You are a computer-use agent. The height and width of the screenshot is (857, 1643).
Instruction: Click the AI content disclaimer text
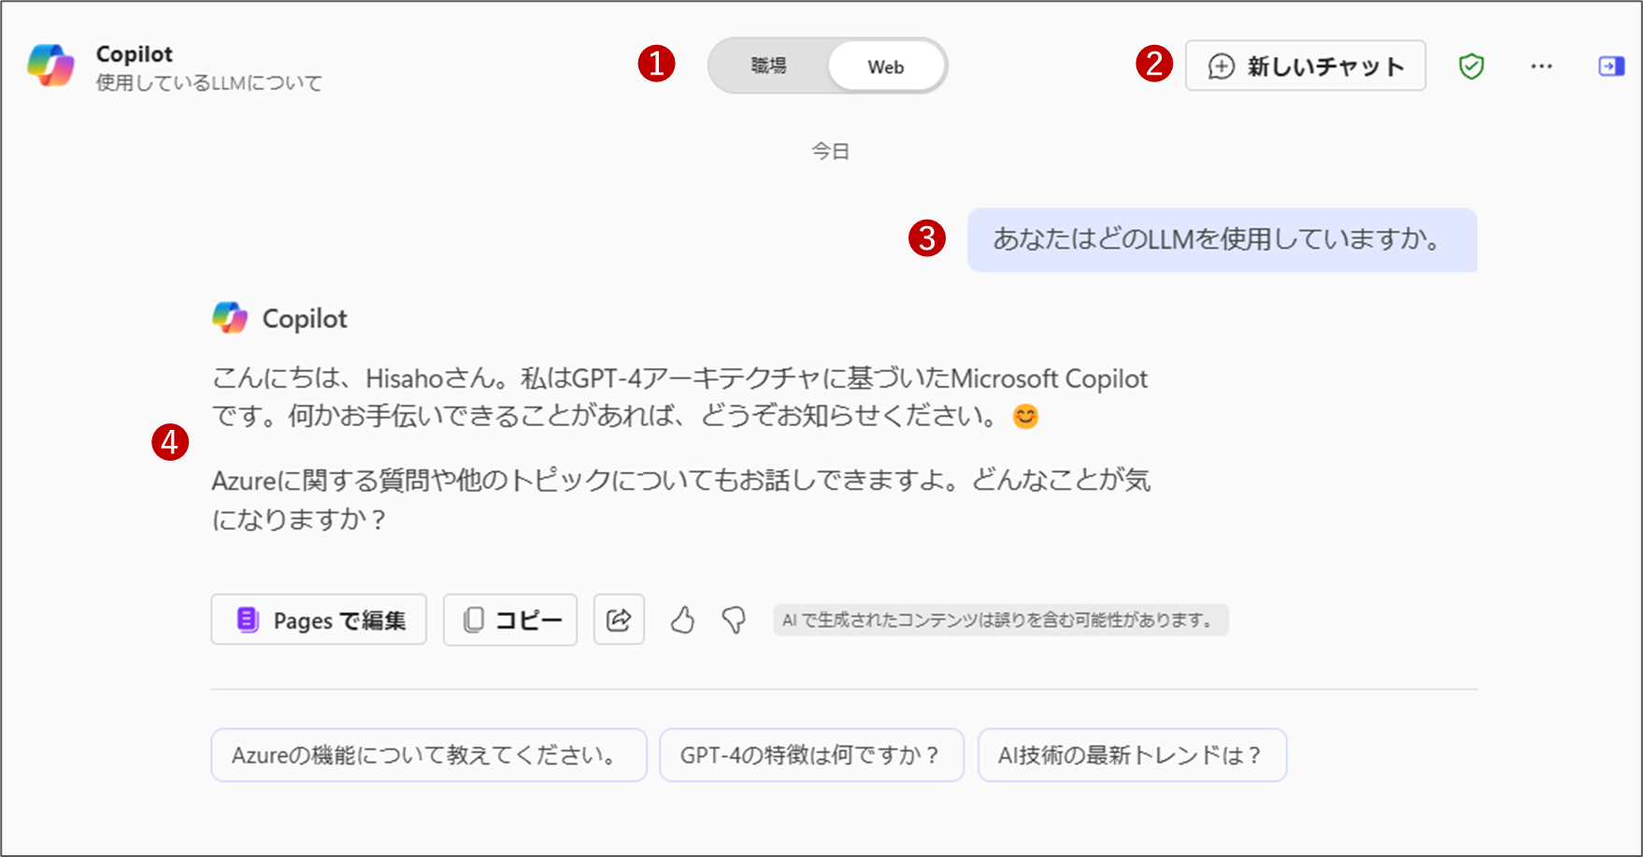coord(1000,620)
